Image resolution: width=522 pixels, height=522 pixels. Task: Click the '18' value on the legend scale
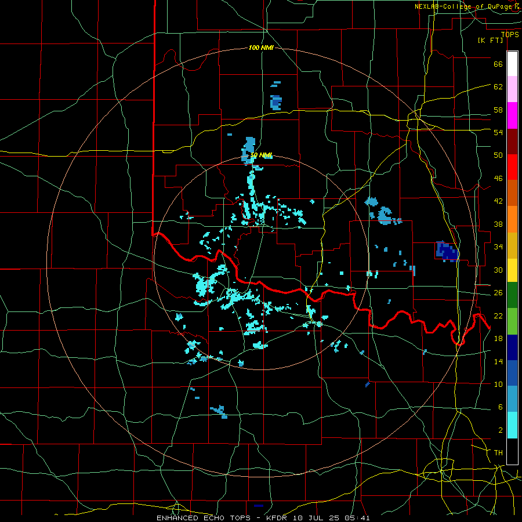[x=498, y=339]
